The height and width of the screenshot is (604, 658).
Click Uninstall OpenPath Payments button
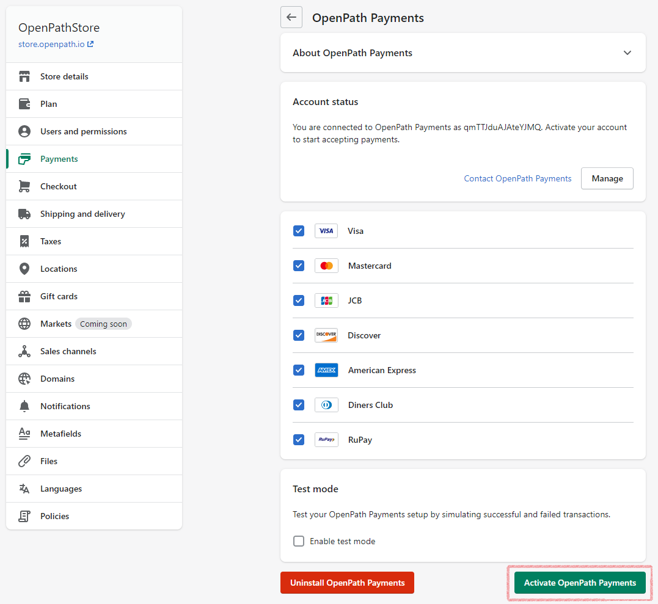point(347,583)
